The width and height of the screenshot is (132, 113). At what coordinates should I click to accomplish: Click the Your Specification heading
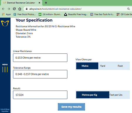[x=34, y=20]
